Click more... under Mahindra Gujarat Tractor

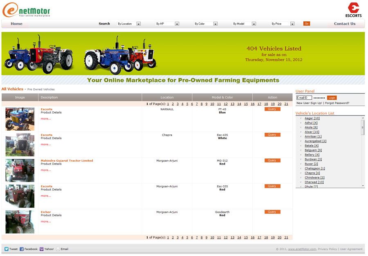point(46,170)
